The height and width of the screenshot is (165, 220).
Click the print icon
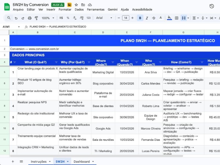(x=30, y=18)
